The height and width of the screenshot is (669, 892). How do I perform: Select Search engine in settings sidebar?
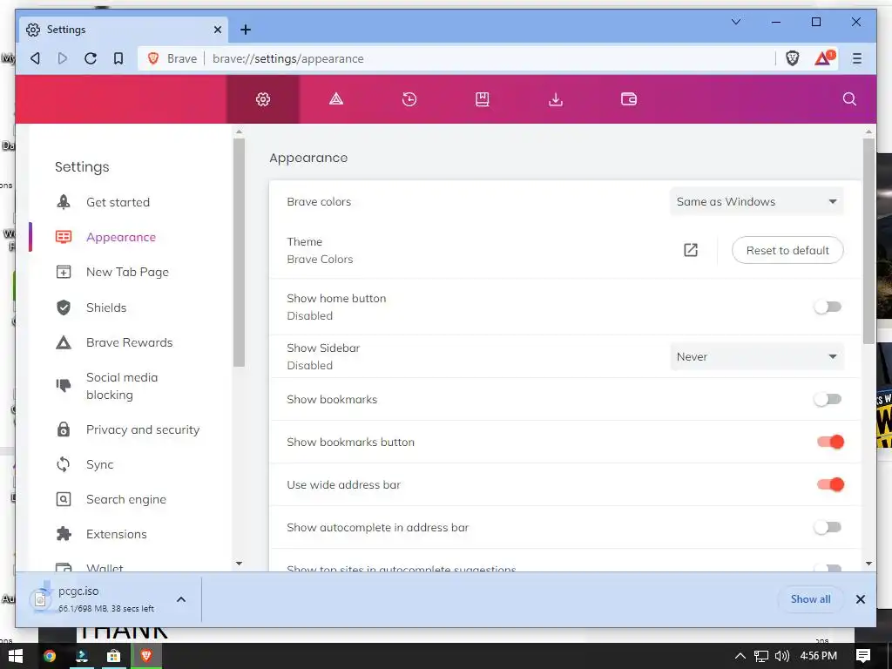tap(125, 499)
